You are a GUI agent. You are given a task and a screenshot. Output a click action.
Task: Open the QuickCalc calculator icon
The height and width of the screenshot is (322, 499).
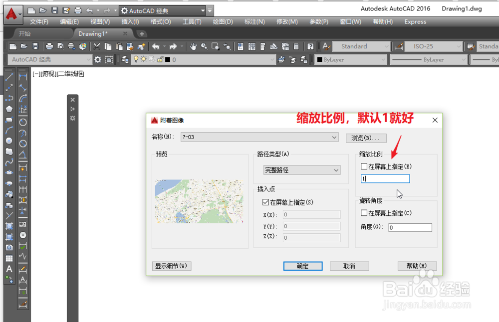click(296, 46)
